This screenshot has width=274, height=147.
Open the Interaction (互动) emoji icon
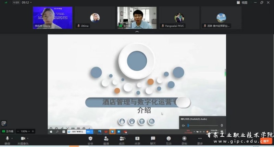point(169,139)
